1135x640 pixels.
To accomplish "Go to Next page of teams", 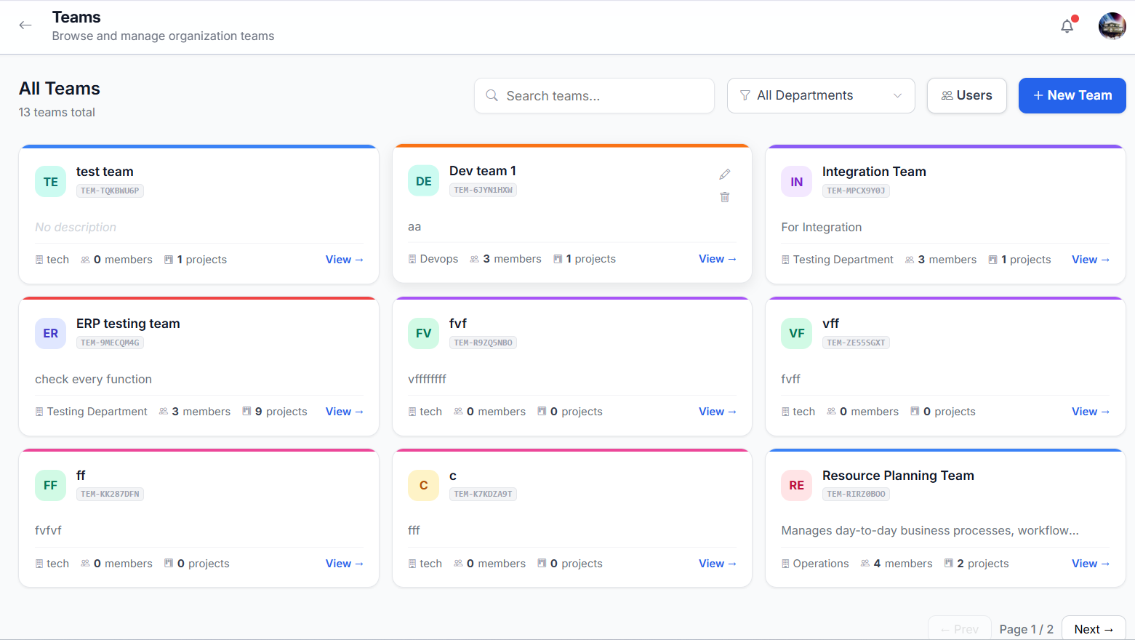I will 1094,629.
